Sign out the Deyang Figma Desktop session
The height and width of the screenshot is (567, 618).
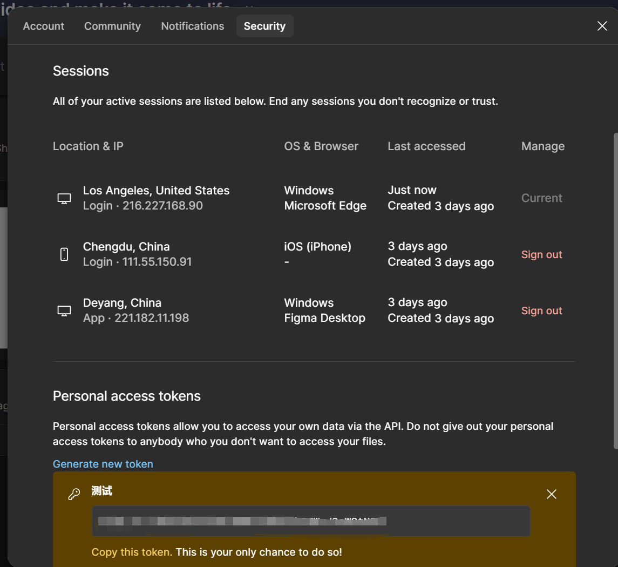pos(541,310)
